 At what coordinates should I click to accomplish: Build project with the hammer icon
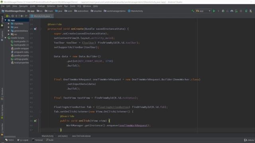coord(193,11)
